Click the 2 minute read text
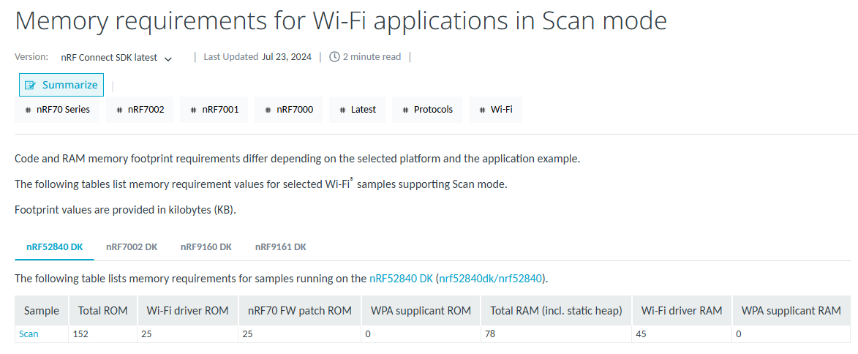 pos(372,57)
